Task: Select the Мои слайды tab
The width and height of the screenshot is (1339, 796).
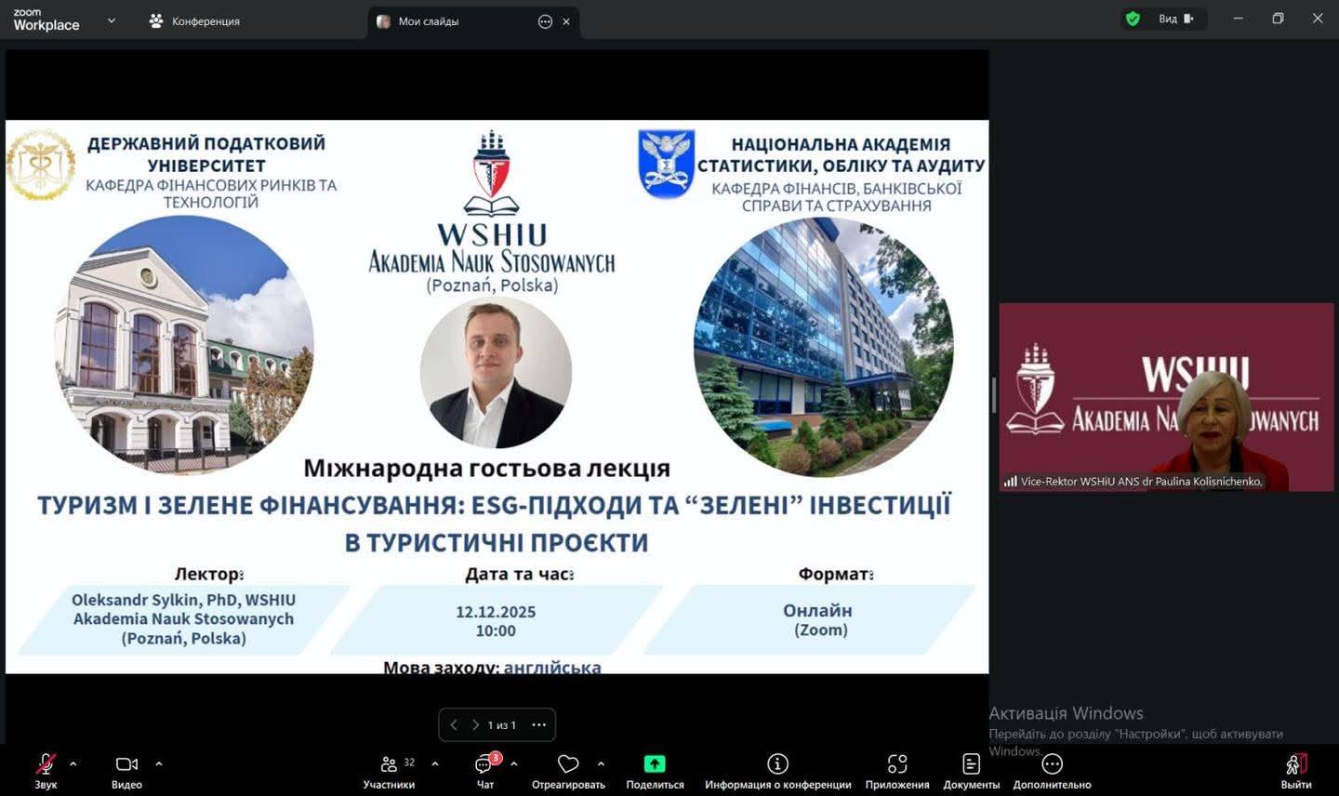Action: tap(428, 21)
